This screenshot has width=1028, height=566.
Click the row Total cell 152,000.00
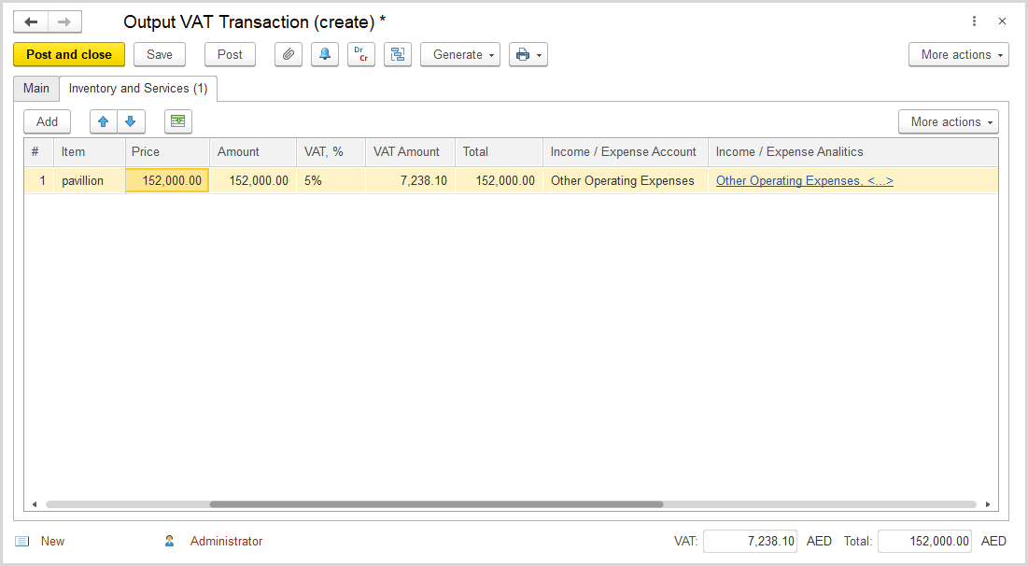tap(499, 180)
